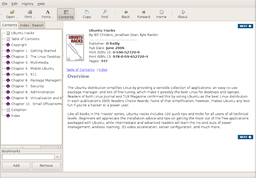Click Chapter 9 Virtualization book icon
256x178 pixels.
[x=8, y=98]
